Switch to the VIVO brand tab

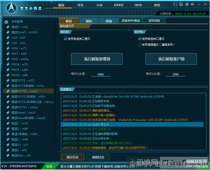138,5
